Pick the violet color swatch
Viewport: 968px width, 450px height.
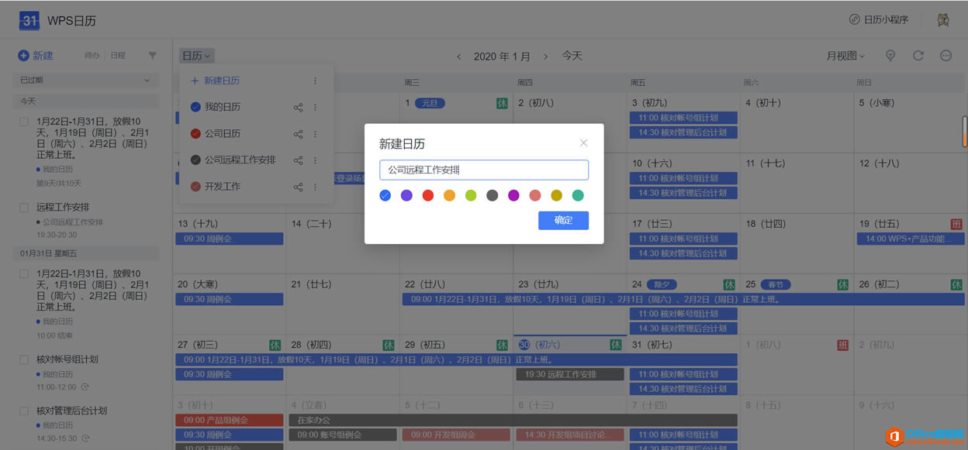406,195
